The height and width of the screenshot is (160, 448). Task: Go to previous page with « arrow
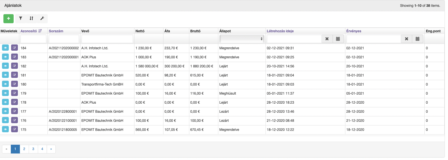(x=6, y=149)
